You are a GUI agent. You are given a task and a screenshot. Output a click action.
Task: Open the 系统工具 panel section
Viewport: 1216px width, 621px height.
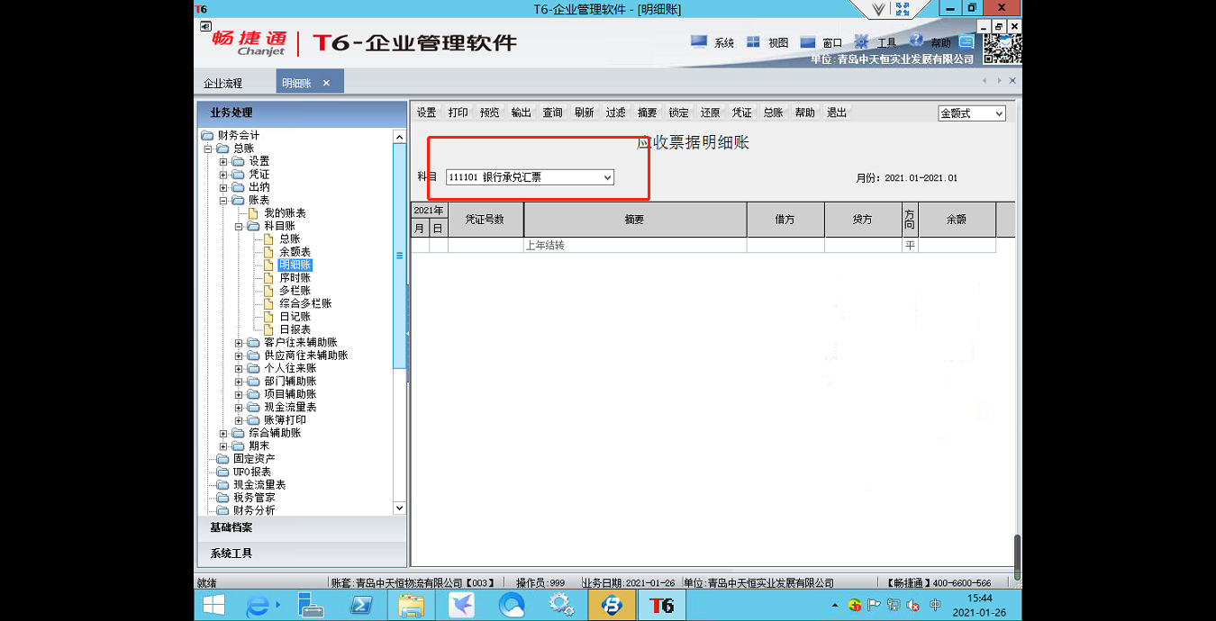tap(302, 553)
